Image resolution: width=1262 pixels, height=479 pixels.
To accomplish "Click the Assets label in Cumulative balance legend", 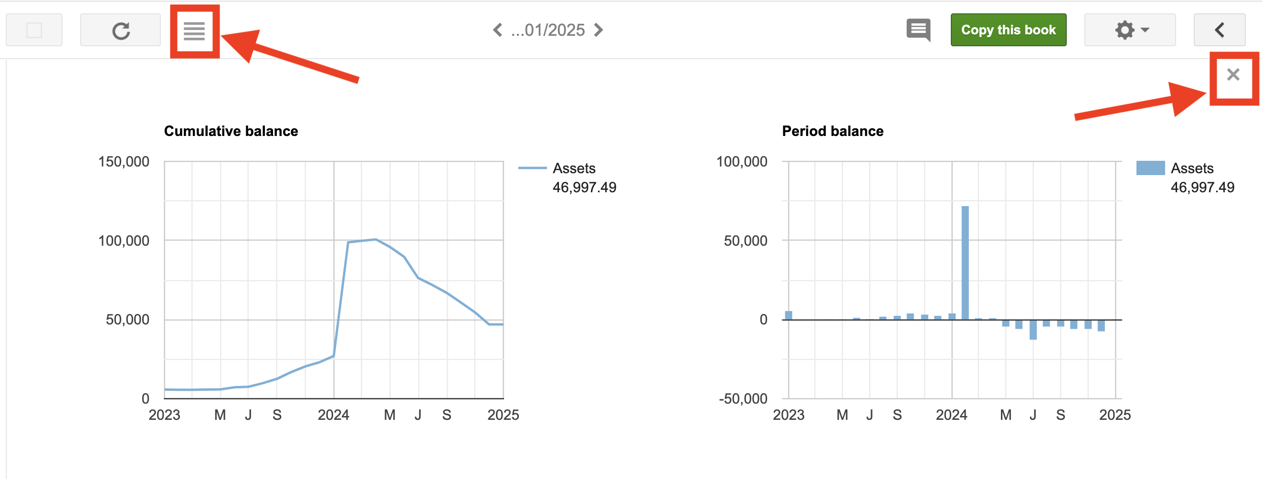I will [x=574, y=168].
